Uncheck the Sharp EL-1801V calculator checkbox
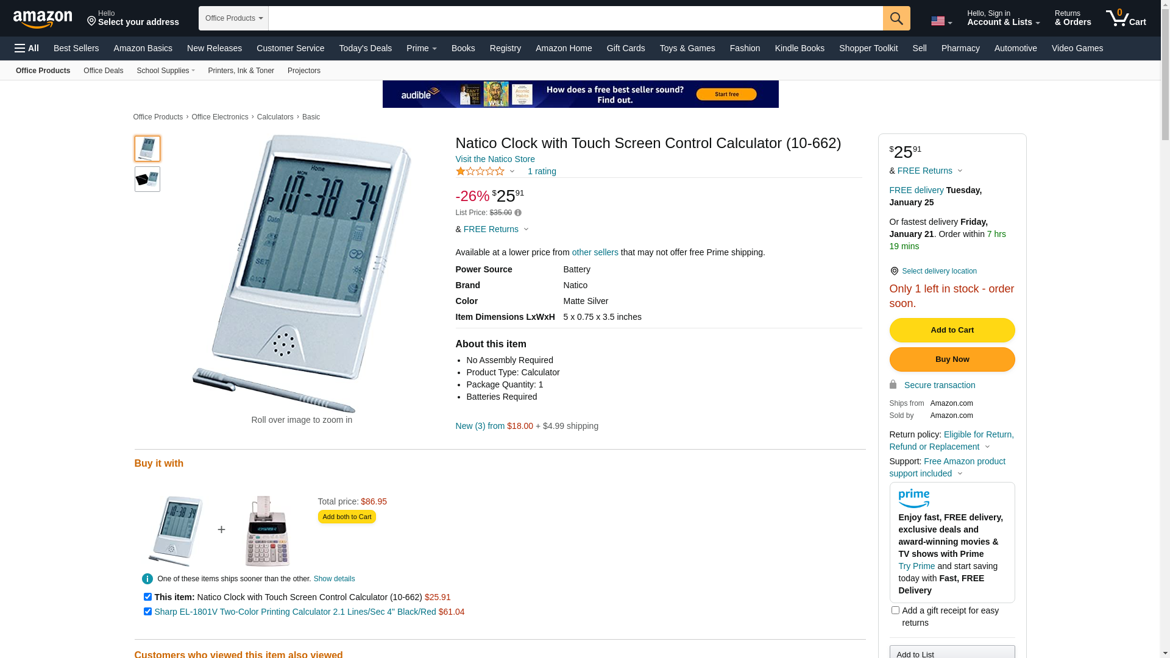The image size is (1170, 658). tap(147, 612)
